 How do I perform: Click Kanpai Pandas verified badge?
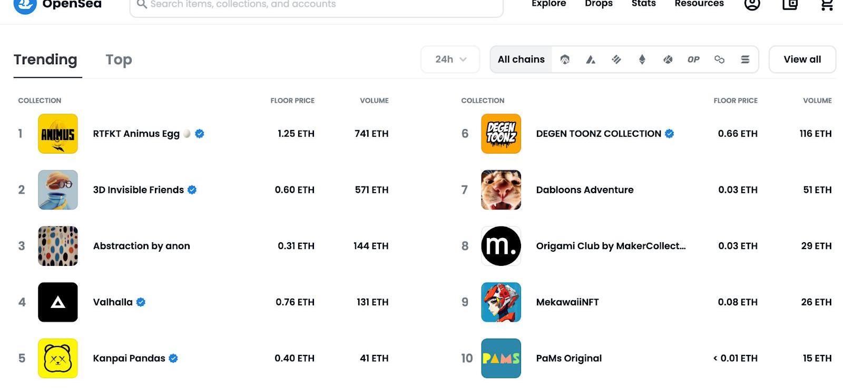pyautogui.click(x=173, y=359)
